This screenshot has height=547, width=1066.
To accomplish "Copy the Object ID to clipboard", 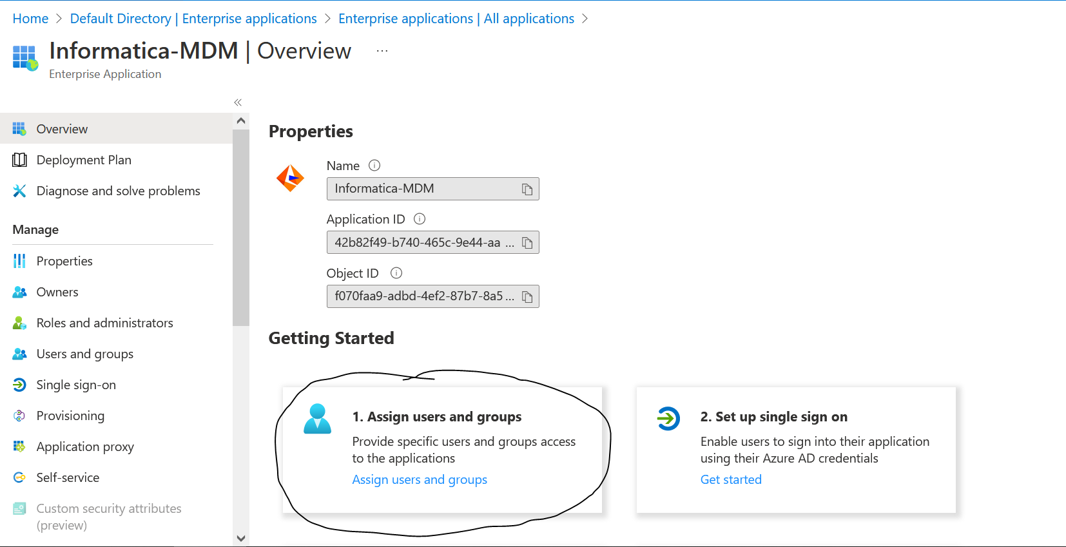I will pyautogui.click(x=527, y=297).
